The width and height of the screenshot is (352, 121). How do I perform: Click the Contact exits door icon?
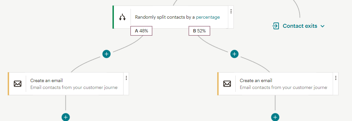click(276, 26)
